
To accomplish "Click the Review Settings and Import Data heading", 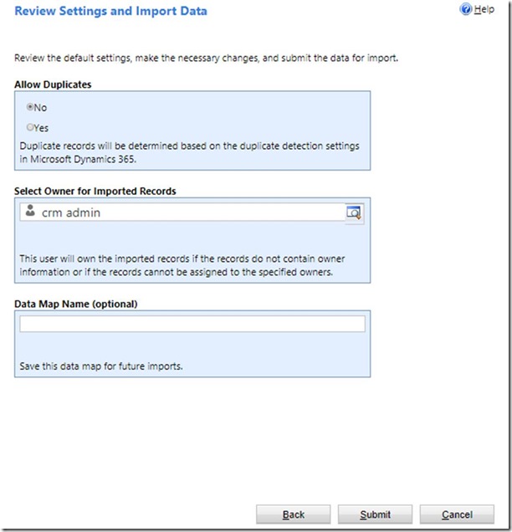I will pos(110,12).
